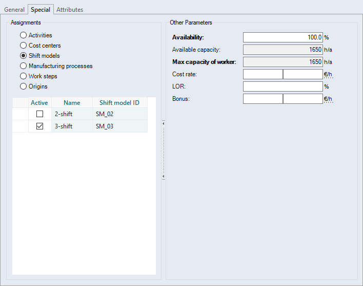Open the Bonus €/h unit link
Viewport: 363px width, 286px height.
(x=328, y=99)
